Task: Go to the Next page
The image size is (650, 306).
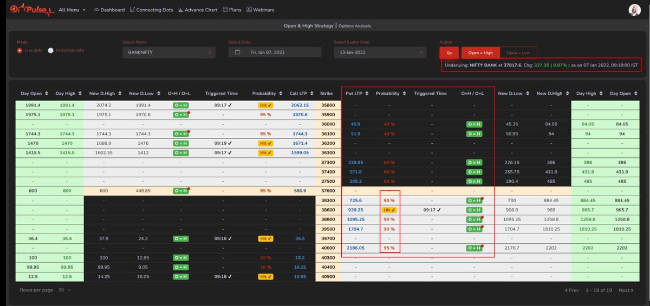Action: tap(626, 290)
